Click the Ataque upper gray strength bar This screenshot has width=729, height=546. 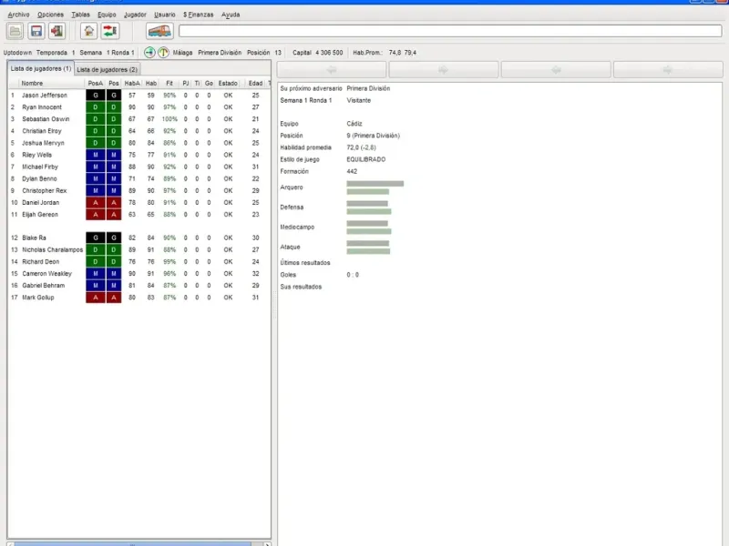tap(368, 243)
